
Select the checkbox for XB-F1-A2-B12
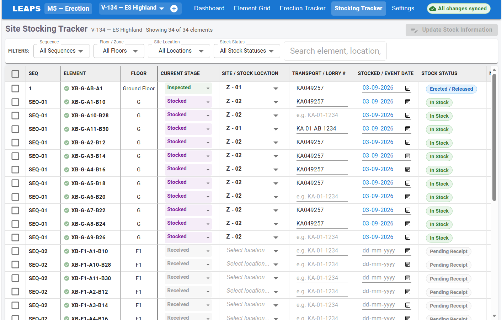pos(15,292)
